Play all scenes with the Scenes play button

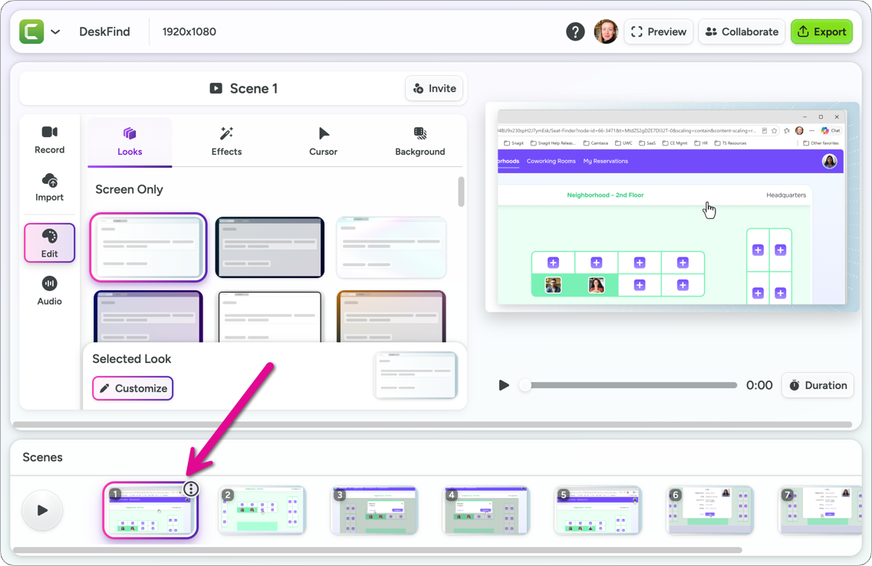[42, 510]
